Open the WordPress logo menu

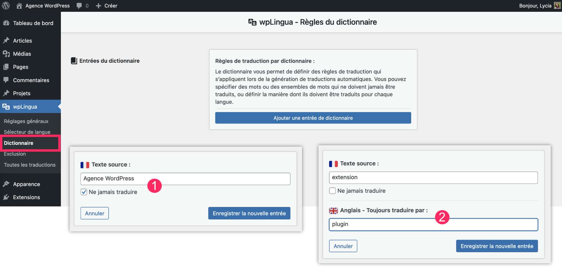[6, 6]
